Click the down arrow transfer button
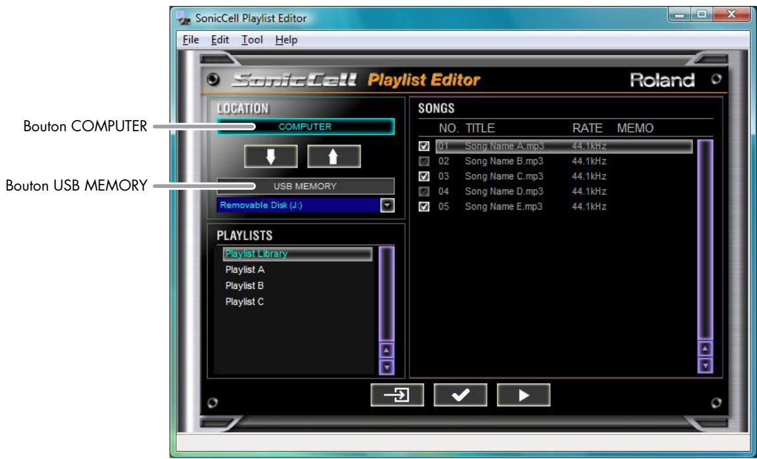 pyautogui.click(x=271, y=157)
